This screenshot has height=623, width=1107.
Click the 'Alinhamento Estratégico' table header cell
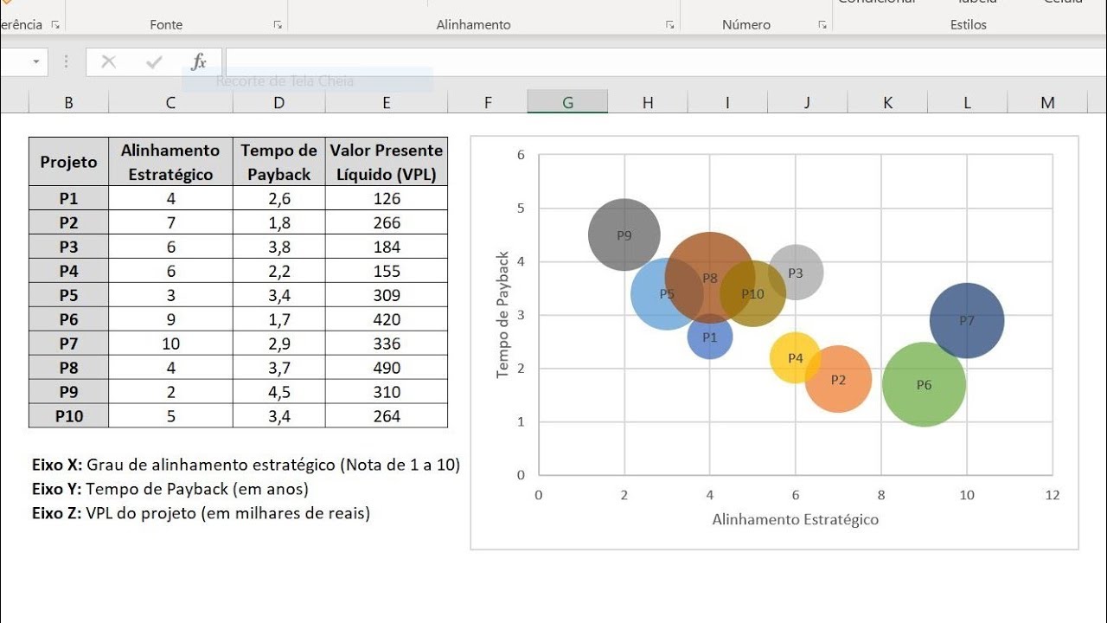click(170, 162)
